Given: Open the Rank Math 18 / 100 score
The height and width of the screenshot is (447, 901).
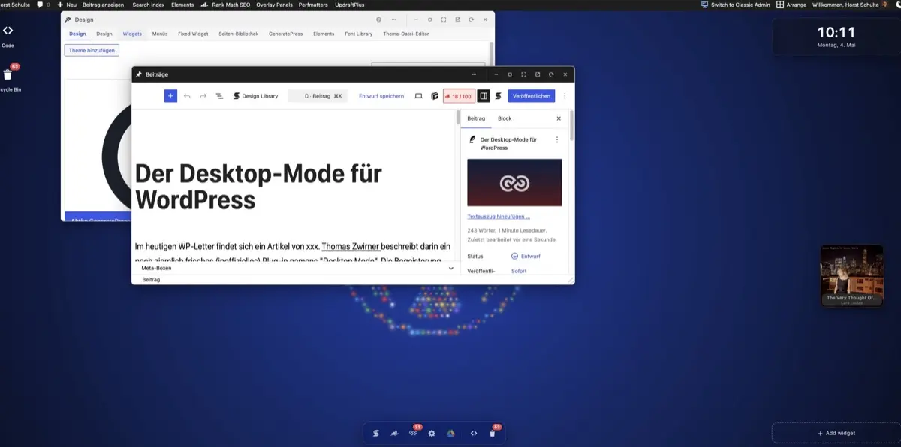Looking at the screenshot, I should point(459,96).
